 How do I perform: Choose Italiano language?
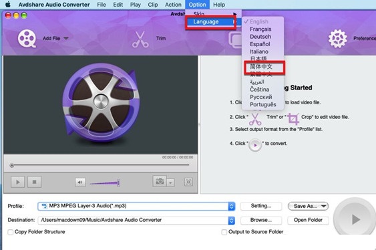(x=259, y=51)
